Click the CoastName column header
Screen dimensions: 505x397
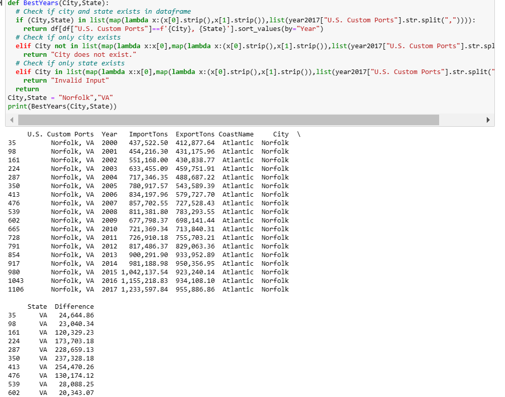(236, 134)
